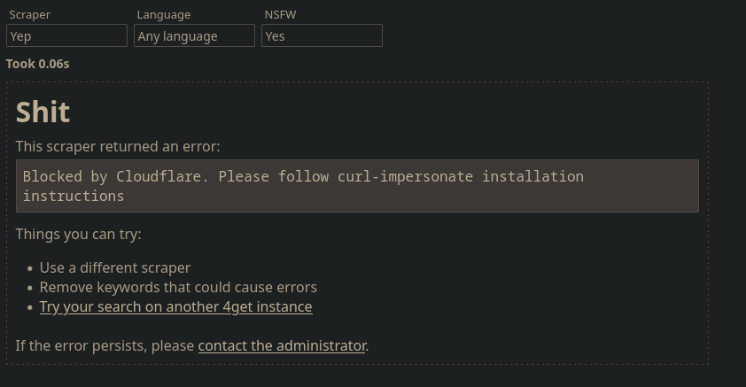Viewport: 746px width, 387px height.
Task: Click the word Blocked in the error message
Action: tap(52, 176)
